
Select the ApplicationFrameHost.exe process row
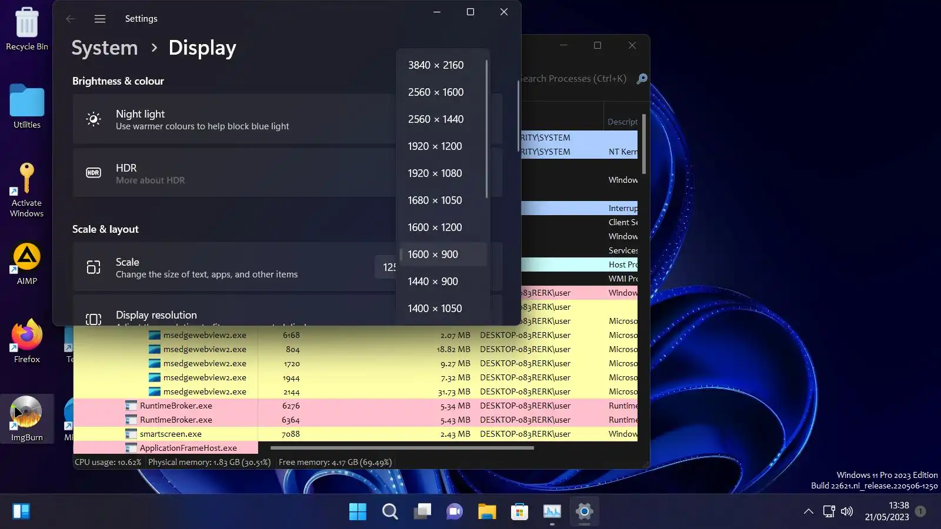[166, 448]
